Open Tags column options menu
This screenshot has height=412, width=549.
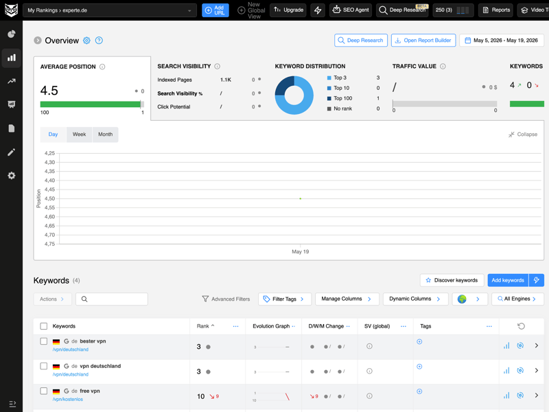(489, 326)
